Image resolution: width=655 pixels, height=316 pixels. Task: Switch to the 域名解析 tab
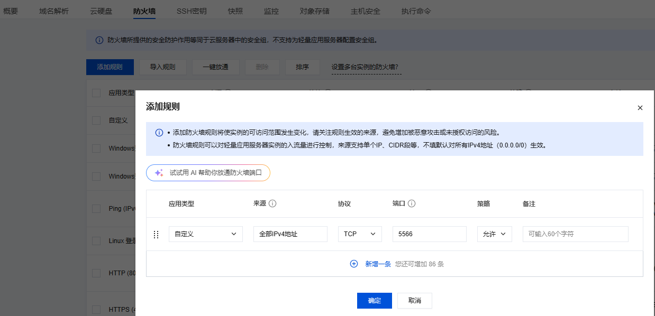[54, 11]
